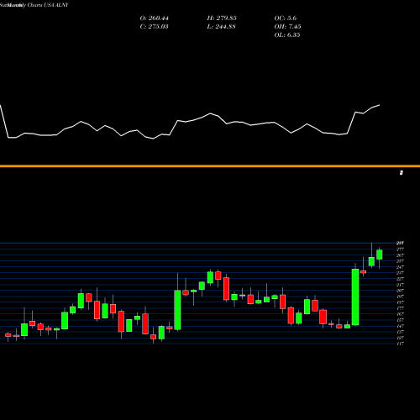Viewport: 420px width, 420px height.
Task: Click the 277 price axis label
Action: [x=400, y=249]
